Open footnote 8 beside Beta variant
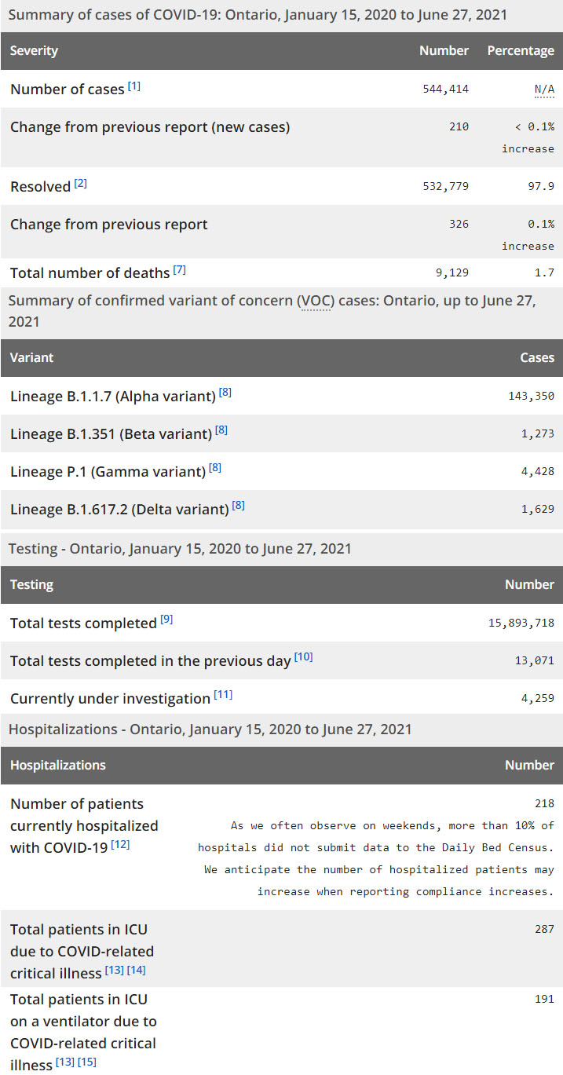Viewport: 563px width, 1075px height. [222, 430]
